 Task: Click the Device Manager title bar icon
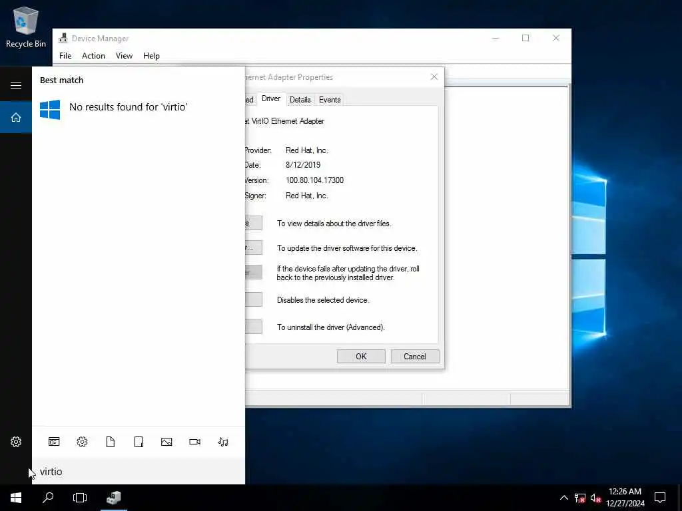[x=63, y=38]
